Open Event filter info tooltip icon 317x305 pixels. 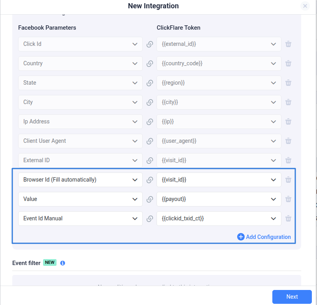point(63,263)
